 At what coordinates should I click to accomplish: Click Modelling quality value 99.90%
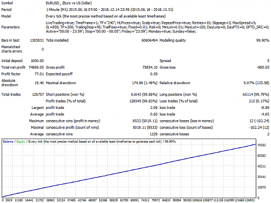[262, 40]
